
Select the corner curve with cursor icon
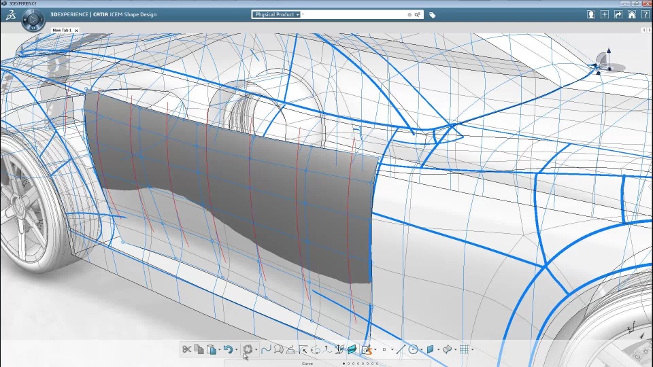[303, 349]
